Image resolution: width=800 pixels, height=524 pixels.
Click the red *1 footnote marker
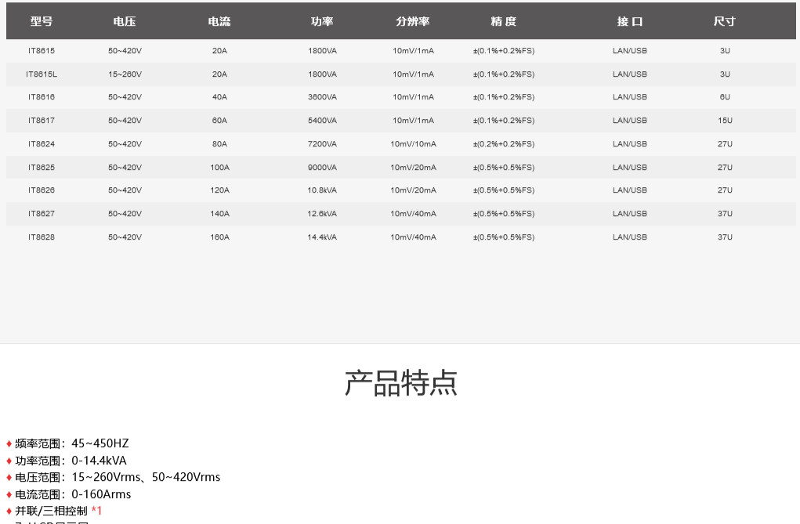coord(96,511)
